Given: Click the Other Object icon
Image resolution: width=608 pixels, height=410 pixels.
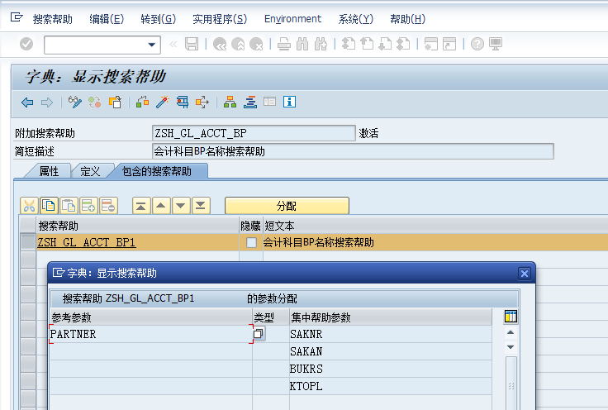Looking at the screenshot, I should pos(115,102).
